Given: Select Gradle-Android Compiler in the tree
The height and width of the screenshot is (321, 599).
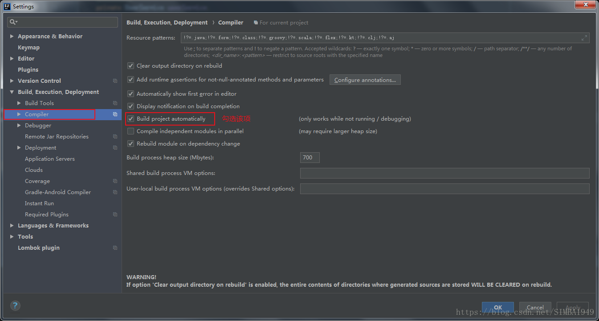Looking at the screenshot, I should [58, 192].
